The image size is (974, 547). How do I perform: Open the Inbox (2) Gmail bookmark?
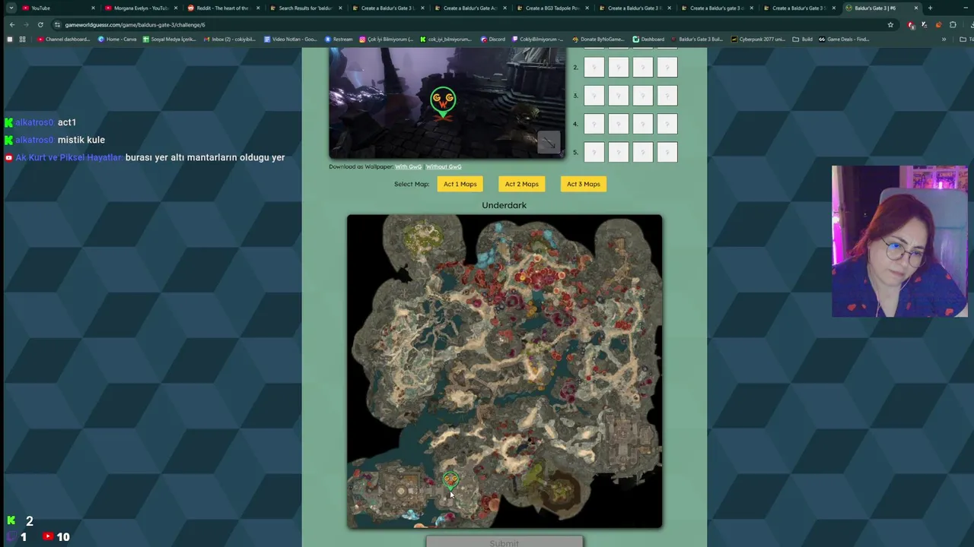229,39
